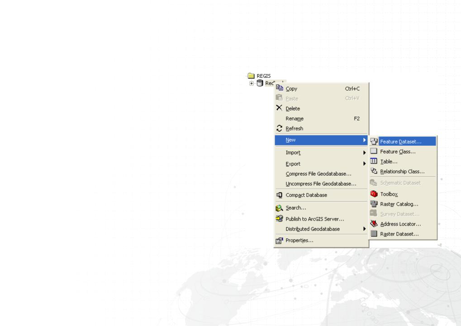
Task: Click the Properties icon
Action: point(279,241)
